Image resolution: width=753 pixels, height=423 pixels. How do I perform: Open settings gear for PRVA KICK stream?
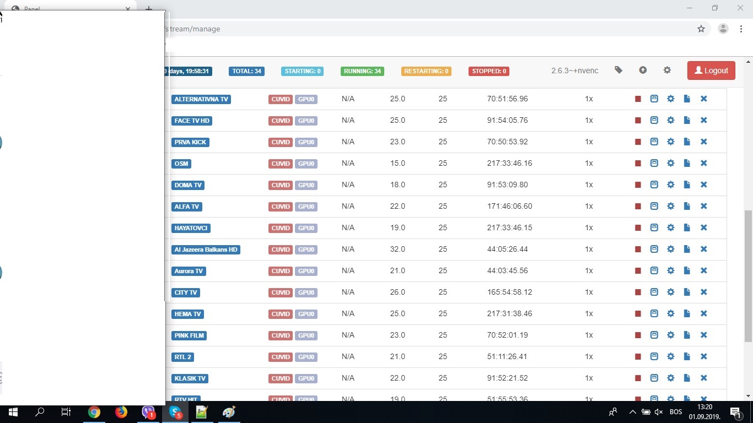click(x=670, y=142)
